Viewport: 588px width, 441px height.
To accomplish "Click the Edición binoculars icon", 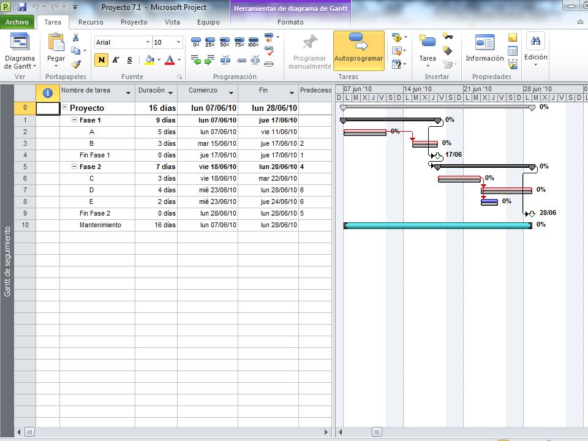I will (535, 41).
